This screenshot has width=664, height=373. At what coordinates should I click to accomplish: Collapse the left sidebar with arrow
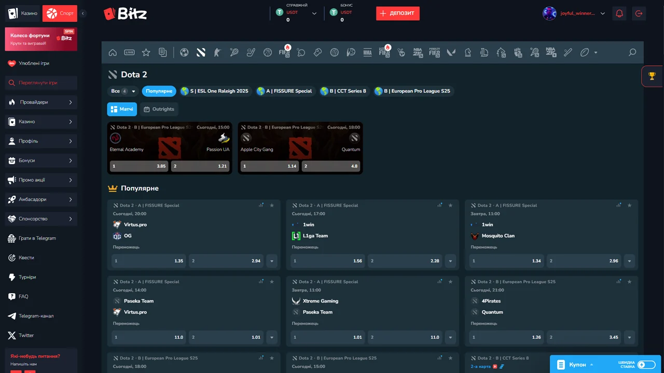coord(83,13)
